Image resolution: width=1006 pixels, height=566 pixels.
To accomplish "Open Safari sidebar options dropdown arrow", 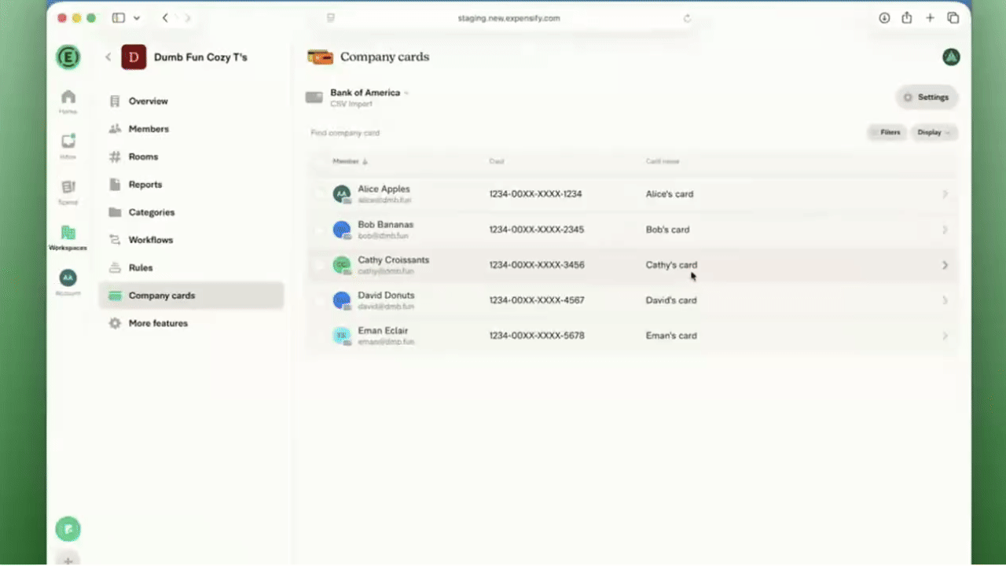I will tap(137, 18).
